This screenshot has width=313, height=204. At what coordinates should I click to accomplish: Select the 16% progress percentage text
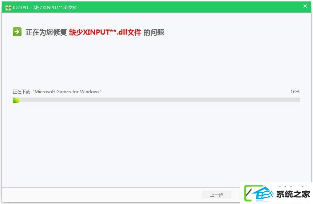pos(295,92)
